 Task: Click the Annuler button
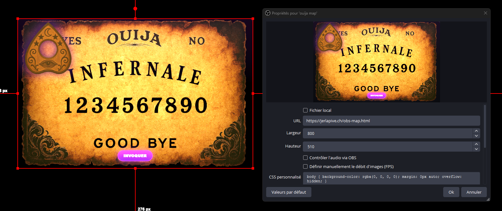[474, 192]
